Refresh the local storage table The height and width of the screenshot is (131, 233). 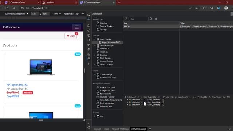point(126,19)
